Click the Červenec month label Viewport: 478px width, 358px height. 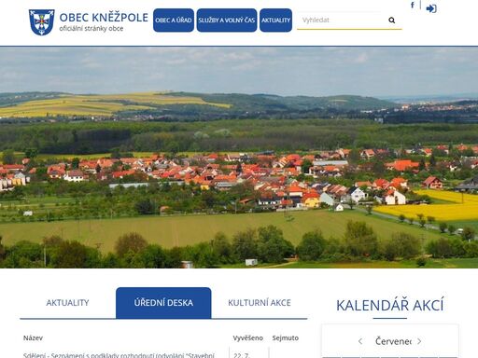393,341
